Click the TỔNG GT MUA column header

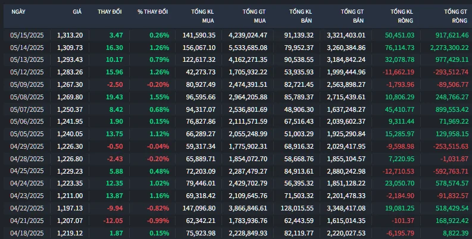point(254,16)
